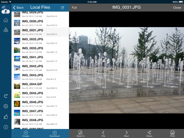Go Back from Local Files
Screen dimensions: 184x138
18,8
